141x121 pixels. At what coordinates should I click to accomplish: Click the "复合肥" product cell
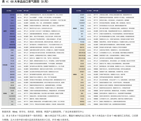click(x=12, y=91)
